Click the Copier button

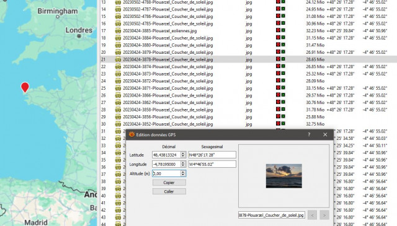pos(169,183)
